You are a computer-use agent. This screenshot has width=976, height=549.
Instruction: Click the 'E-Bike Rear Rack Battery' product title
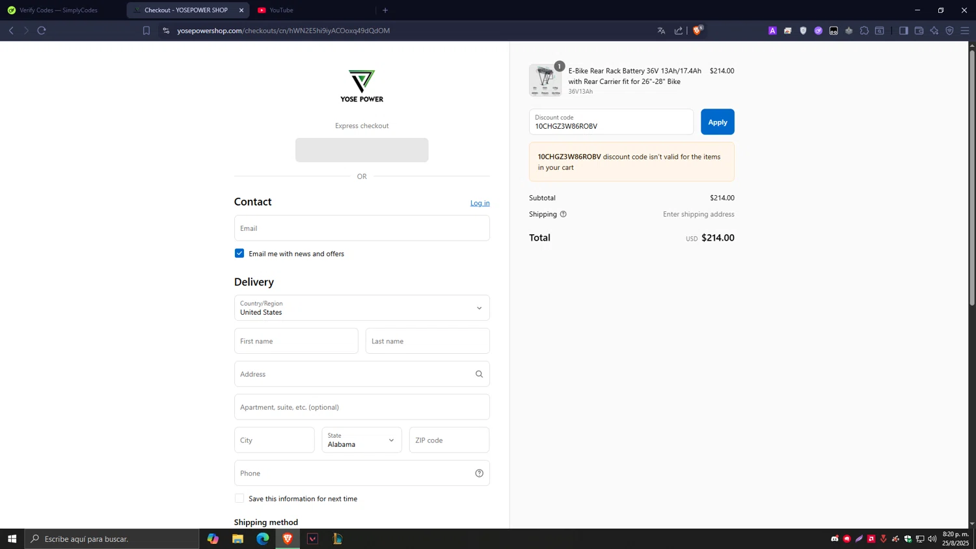(635, 76)
